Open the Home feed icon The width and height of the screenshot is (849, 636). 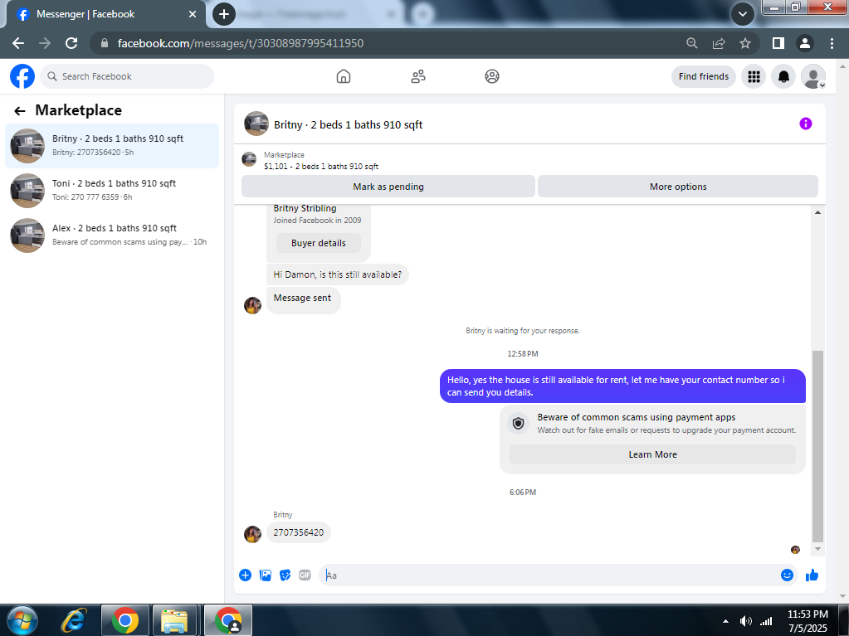[344, 76]
